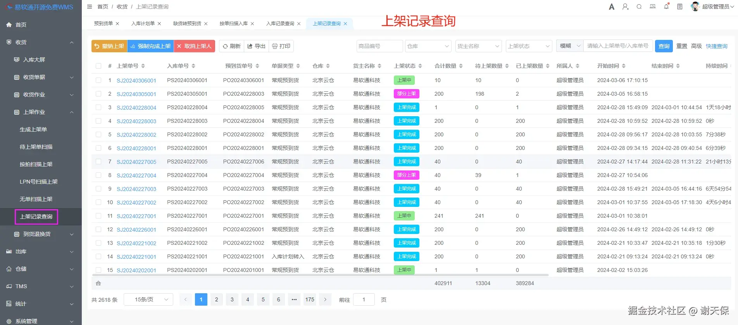The image size is (738, 325).
Task: Sort by 待上架数量 column sort arrows
Action: point(507,66)
